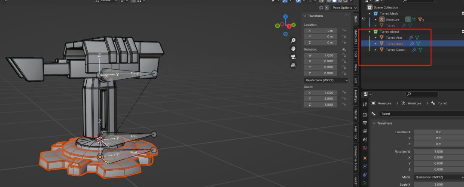
Task: Switch to the View sidebar tab
Action: [355, 67]
